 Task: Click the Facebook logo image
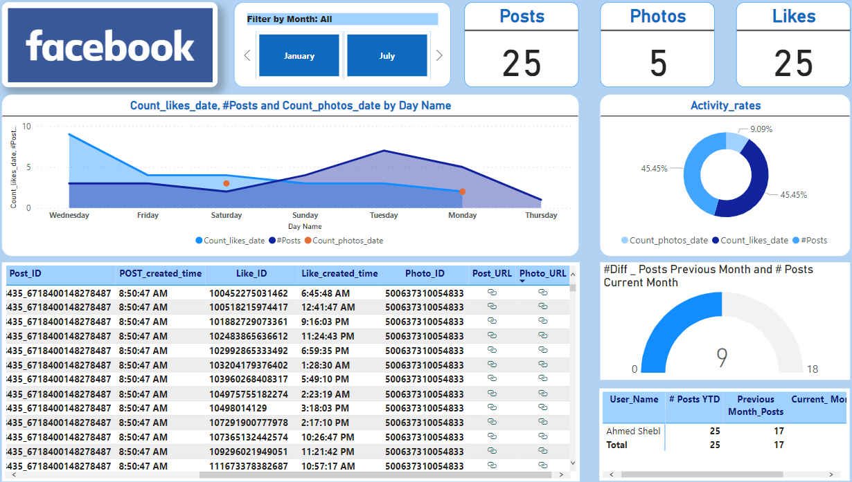[x=110, y=46]
